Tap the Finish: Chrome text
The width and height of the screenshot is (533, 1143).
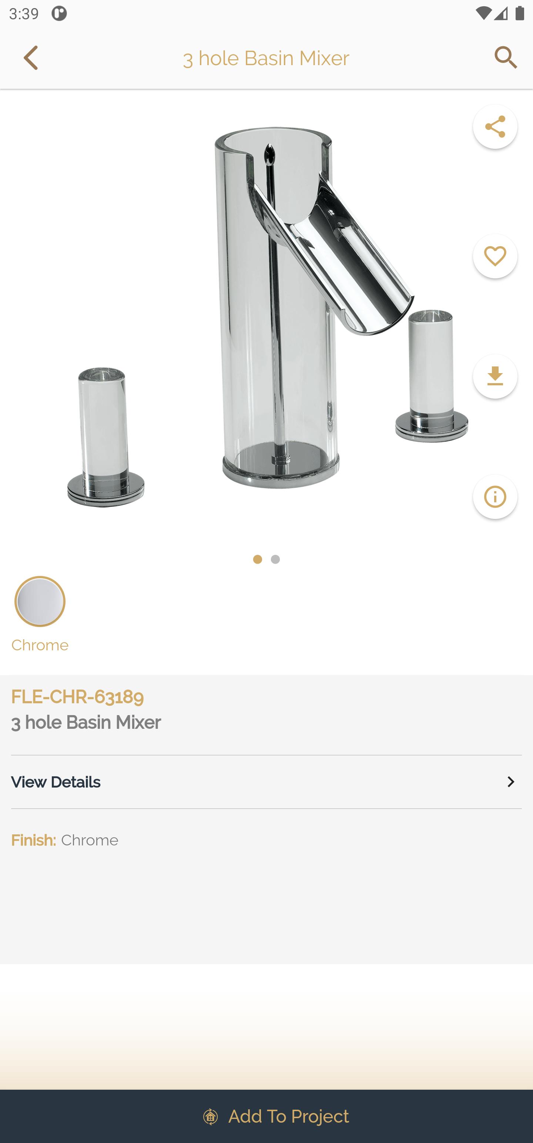pyautogui.click(x=65, y=840)
